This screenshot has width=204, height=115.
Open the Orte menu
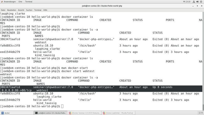click(x=20, y=2)
